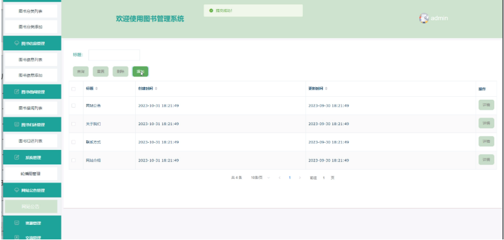
Task: Click the 资源管理 section icon
Action: click(x=17, y=222)
